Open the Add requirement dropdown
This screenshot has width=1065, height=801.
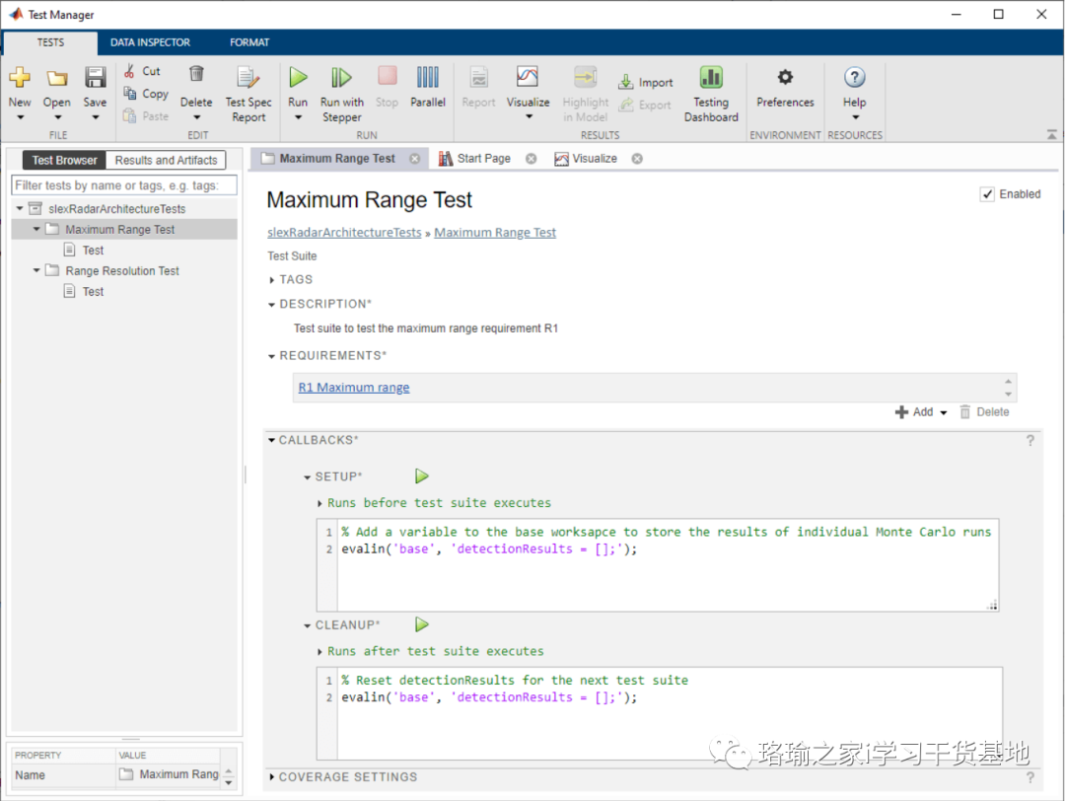coord(944,412)
